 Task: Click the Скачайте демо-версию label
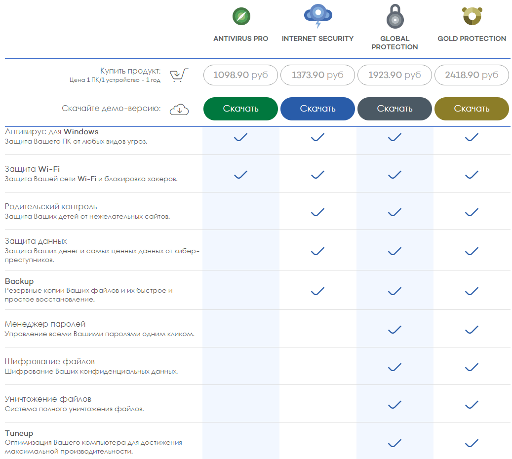pyautogui.click(x=111, y=109)
